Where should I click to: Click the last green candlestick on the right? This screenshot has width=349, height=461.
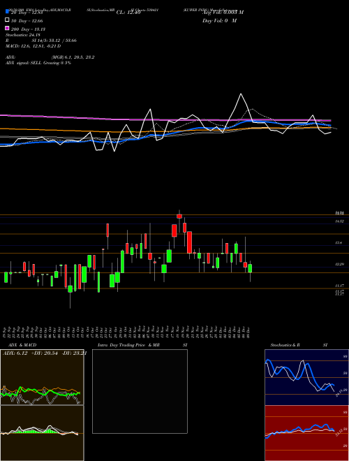pyautogui.click(x=250, y=268)
